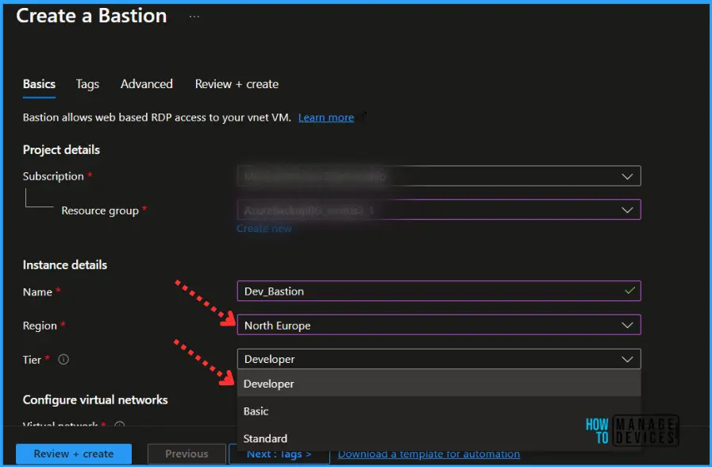Click the Subscription dropdown chevron arrow
Viewport: 712px width, 467px height.
(x=627, y=176)
